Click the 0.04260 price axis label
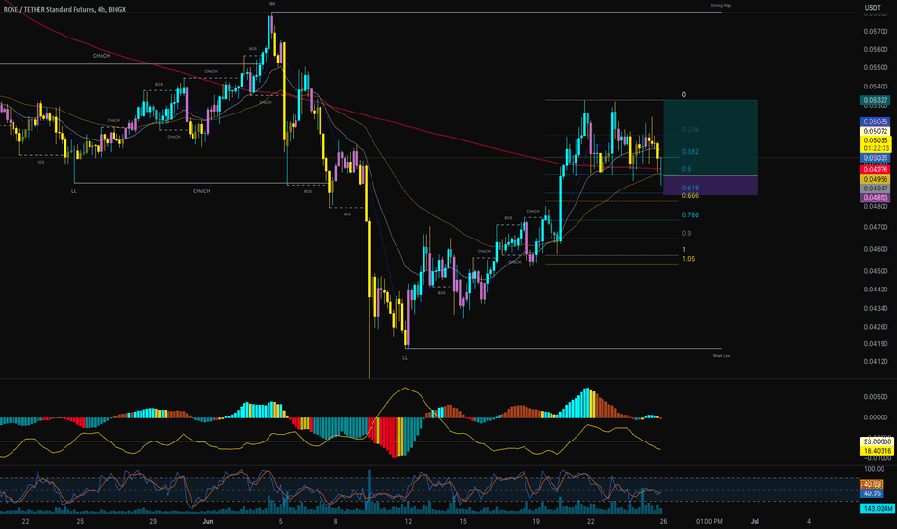Image resolution: width=897 pixels, height=529 pixels. (x=875, y=327)
